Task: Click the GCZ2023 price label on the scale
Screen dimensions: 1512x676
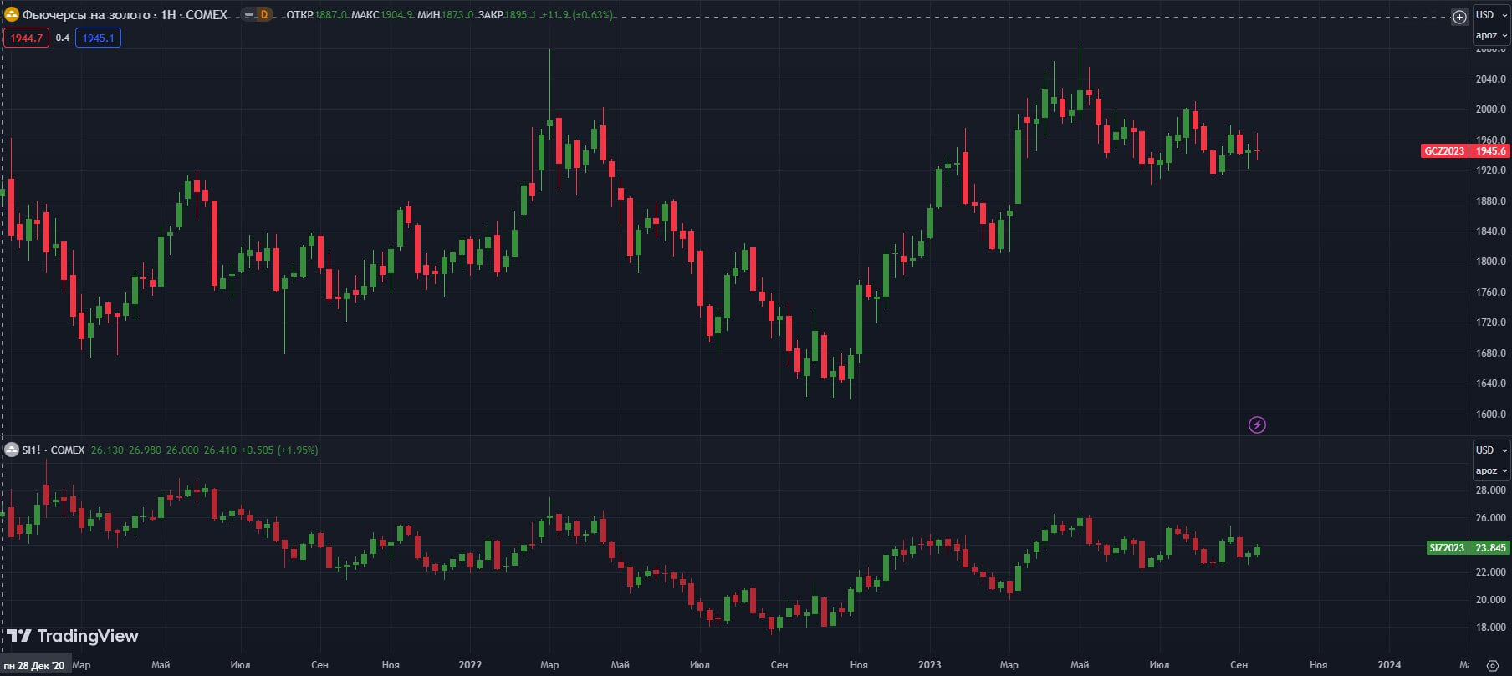Action: 1444,151
